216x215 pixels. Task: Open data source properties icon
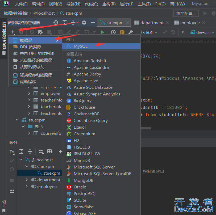click(x=40, y=32)
